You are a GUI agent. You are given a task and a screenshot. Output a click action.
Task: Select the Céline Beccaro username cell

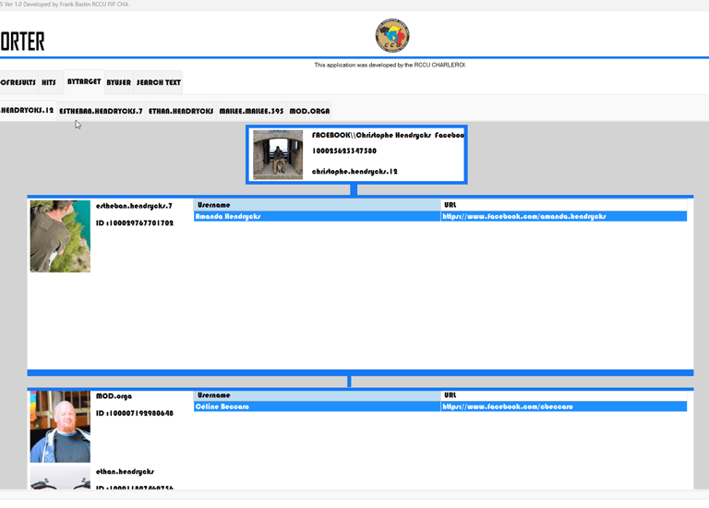click(317, 406)
